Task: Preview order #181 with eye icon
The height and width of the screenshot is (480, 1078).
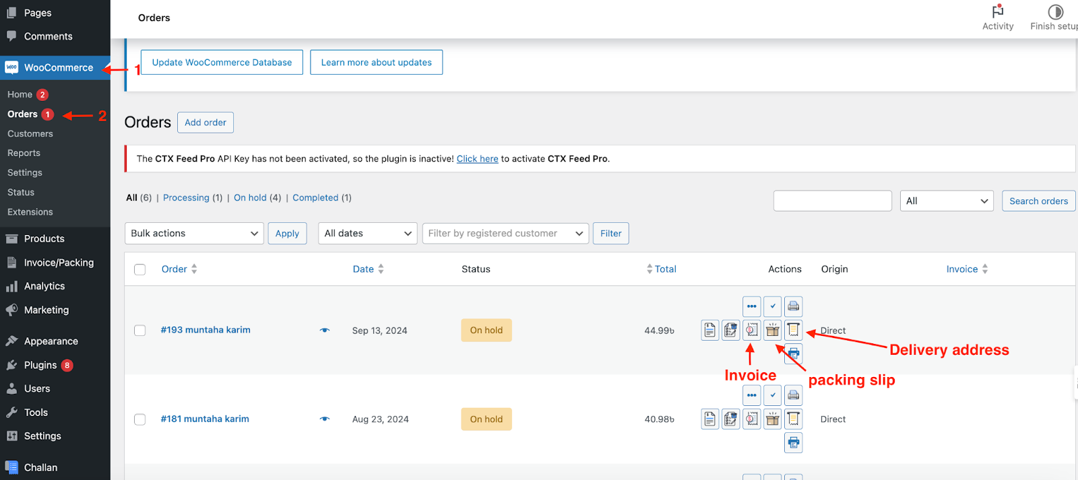Action: (x=325, y=419)
